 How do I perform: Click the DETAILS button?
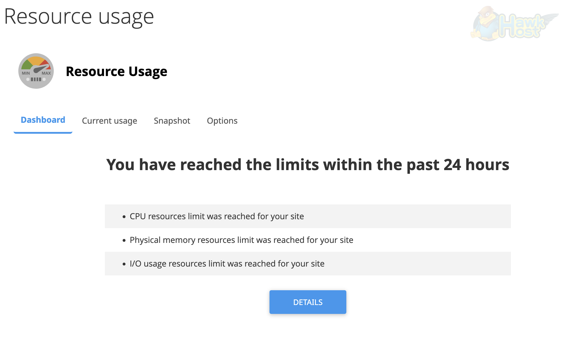pos(308,302)
